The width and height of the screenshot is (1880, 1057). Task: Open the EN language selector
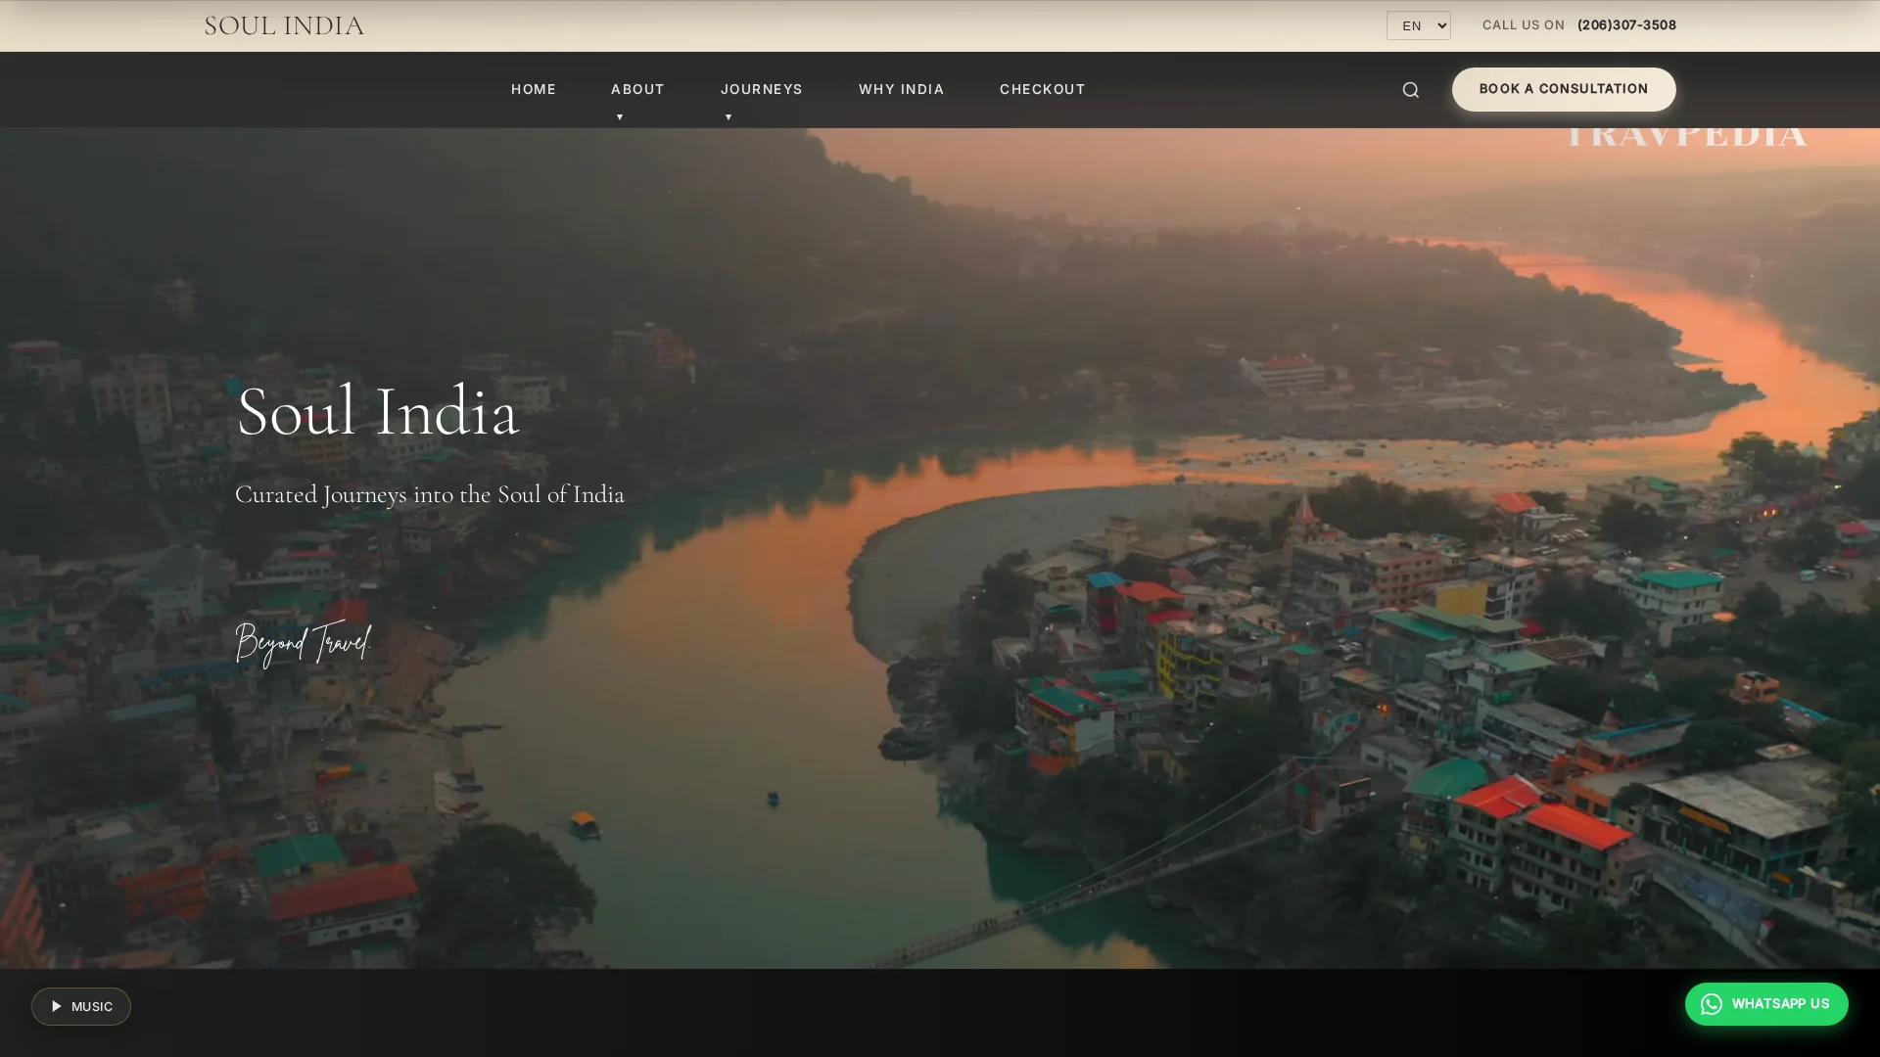[1418, 25]
